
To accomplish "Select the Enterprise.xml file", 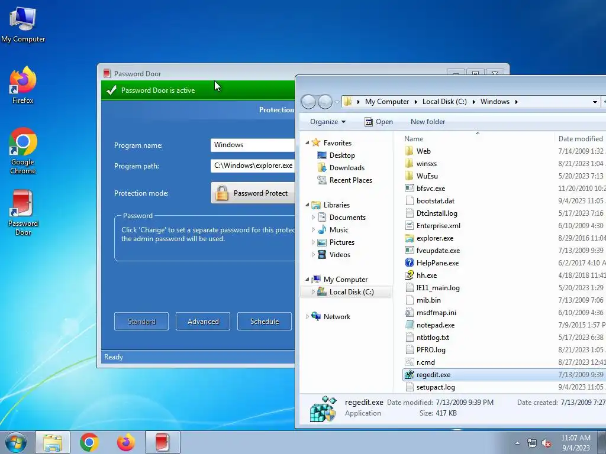I will (x=439, y=225).
